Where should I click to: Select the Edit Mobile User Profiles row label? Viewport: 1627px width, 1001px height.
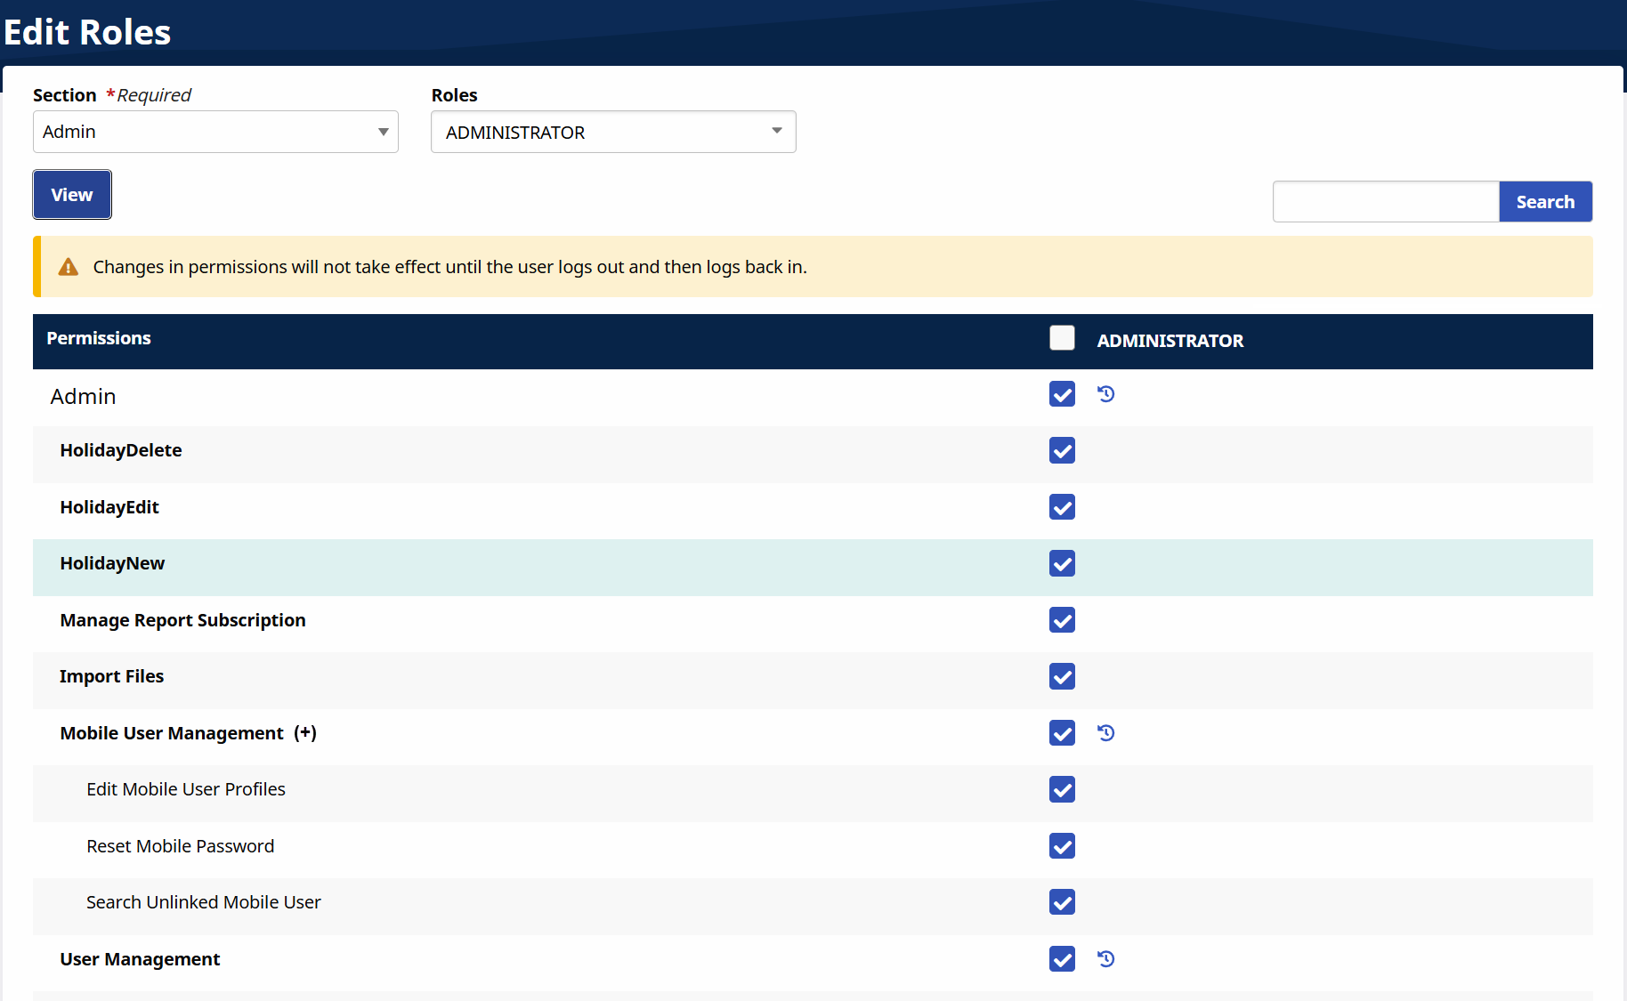pyautogui.click(x=186, y=789)
